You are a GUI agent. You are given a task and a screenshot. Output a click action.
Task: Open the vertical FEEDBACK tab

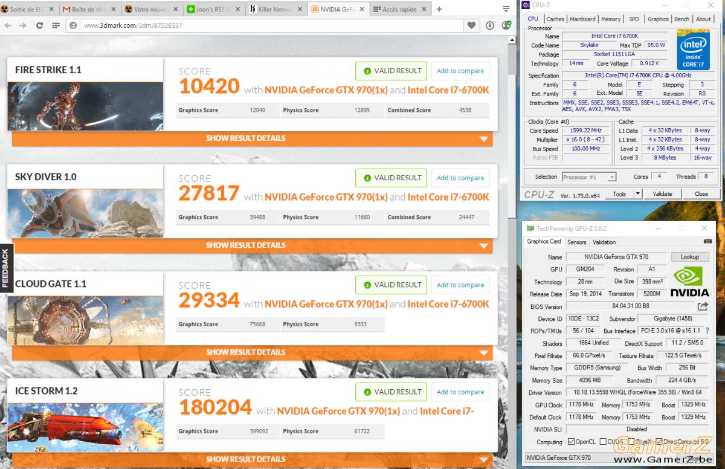(x=5, y=269)
